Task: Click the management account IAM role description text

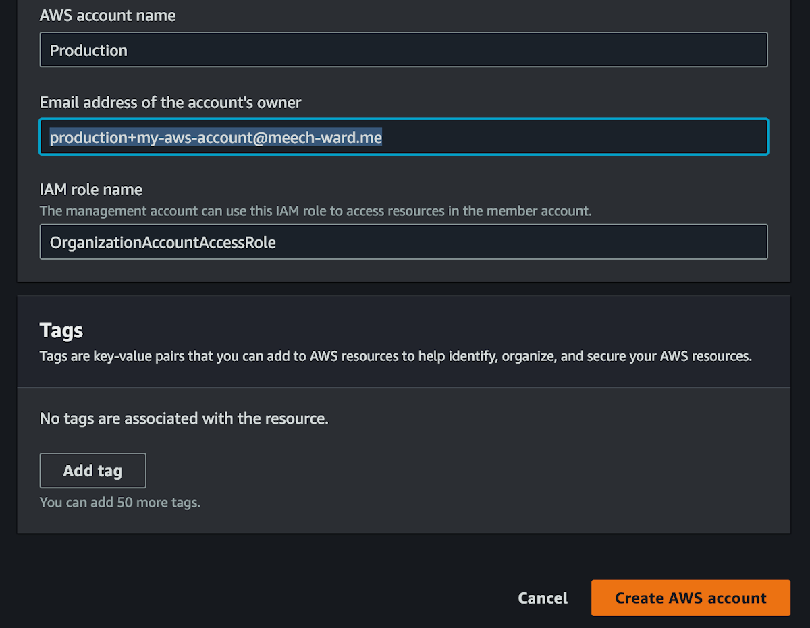Action: click(x=316, y=211)
